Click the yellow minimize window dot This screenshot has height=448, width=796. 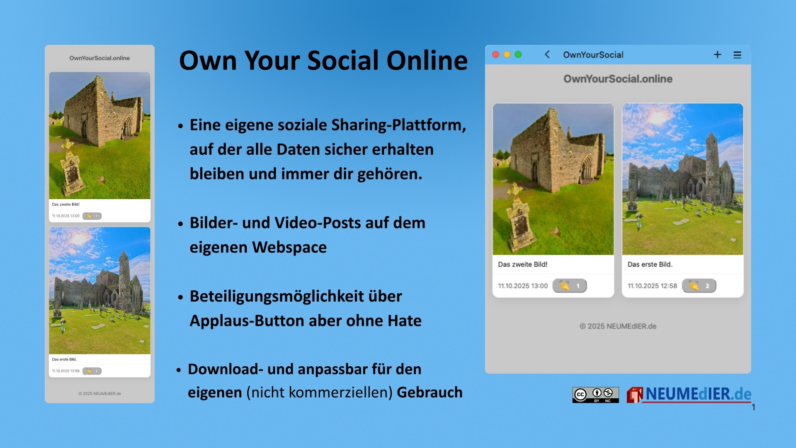507,55
